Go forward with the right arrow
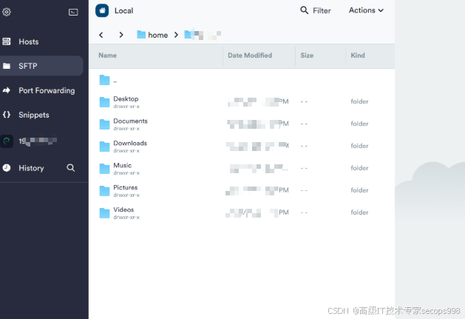The width and height of the screenshot is (465, 319). (x=121, y=35)
